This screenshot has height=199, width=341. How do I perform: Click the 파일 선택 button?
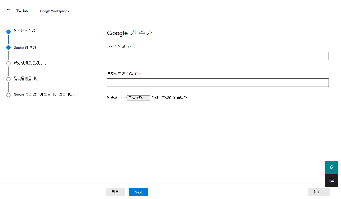point(139,98)
